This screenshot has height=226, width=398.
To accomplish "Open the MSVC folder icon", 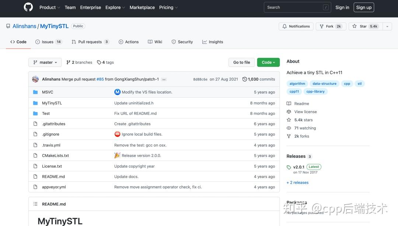I will 35,92.
